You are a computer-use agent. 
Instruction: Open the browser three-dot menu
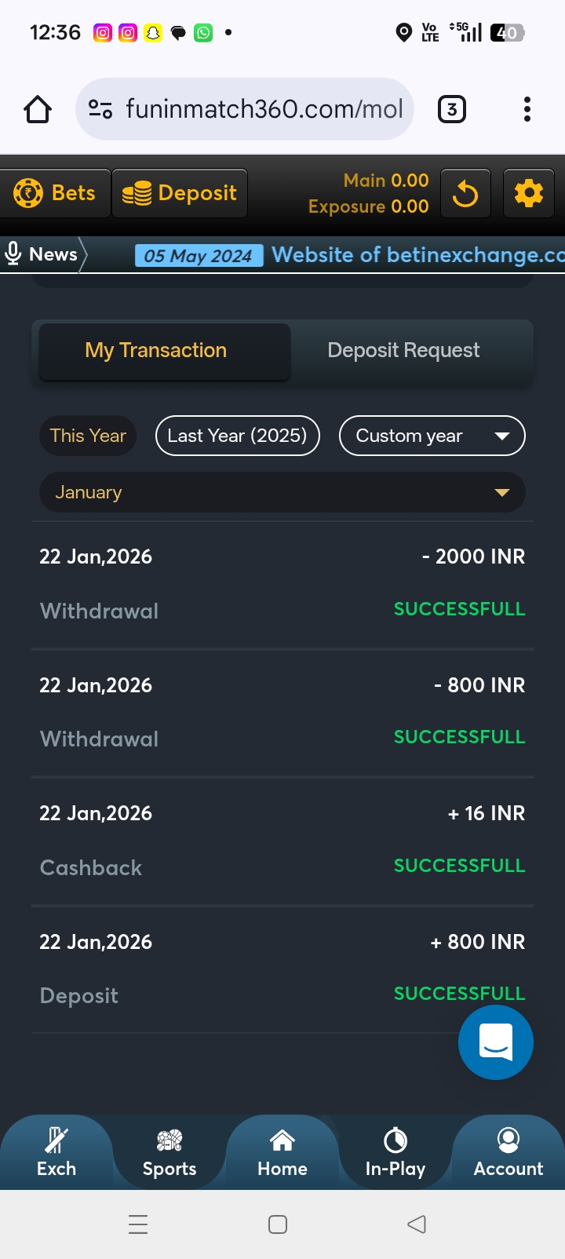pyautogui.click(x=527, y=109)
